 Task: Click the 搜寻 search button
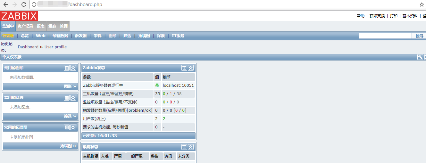coord(420,36)
